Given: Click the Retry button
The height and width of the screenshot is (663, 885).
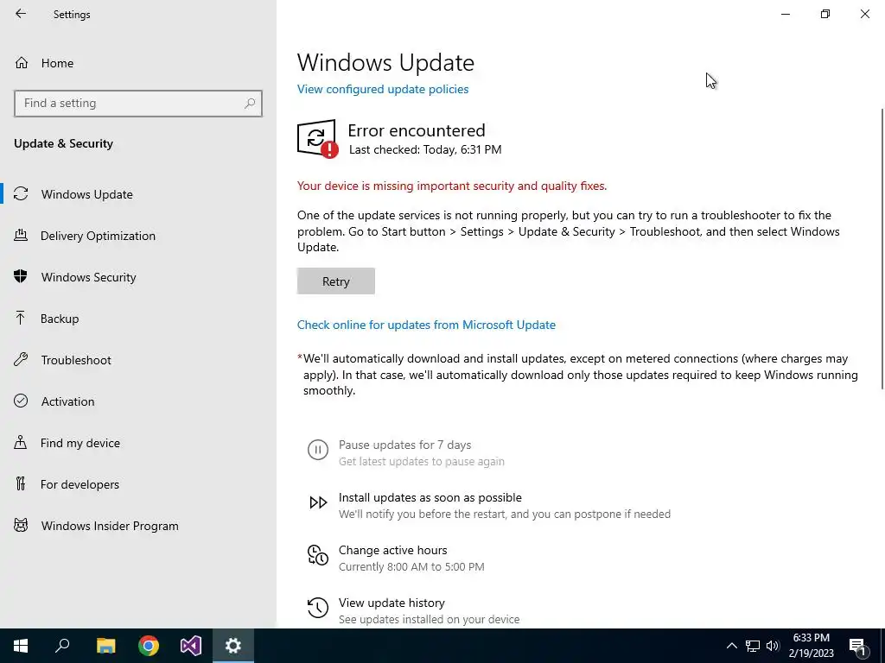Looking at the screenshot, I should pyautogui.click(x=336, y=281).
